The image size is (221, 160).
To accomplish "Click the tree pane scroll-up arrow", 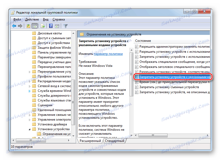I will [x=73, y=33].
